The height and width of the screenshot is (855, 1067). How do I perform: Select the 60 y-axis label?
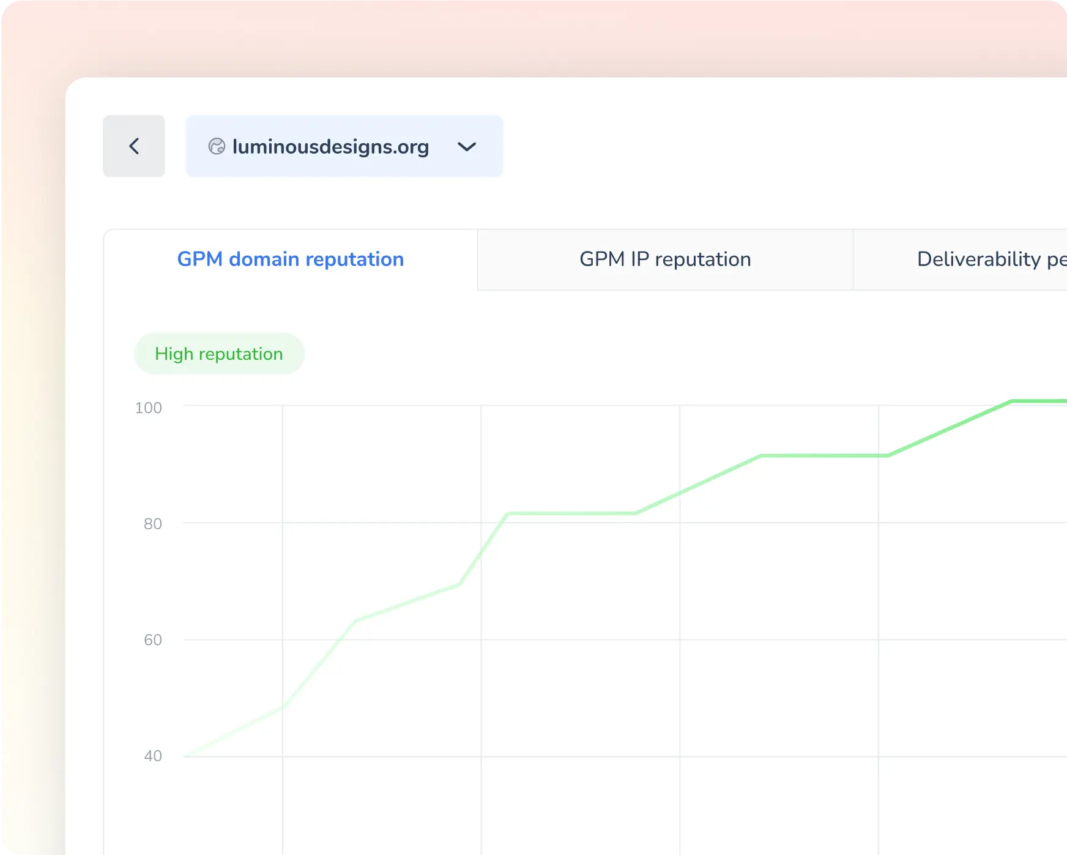point(152,640)
